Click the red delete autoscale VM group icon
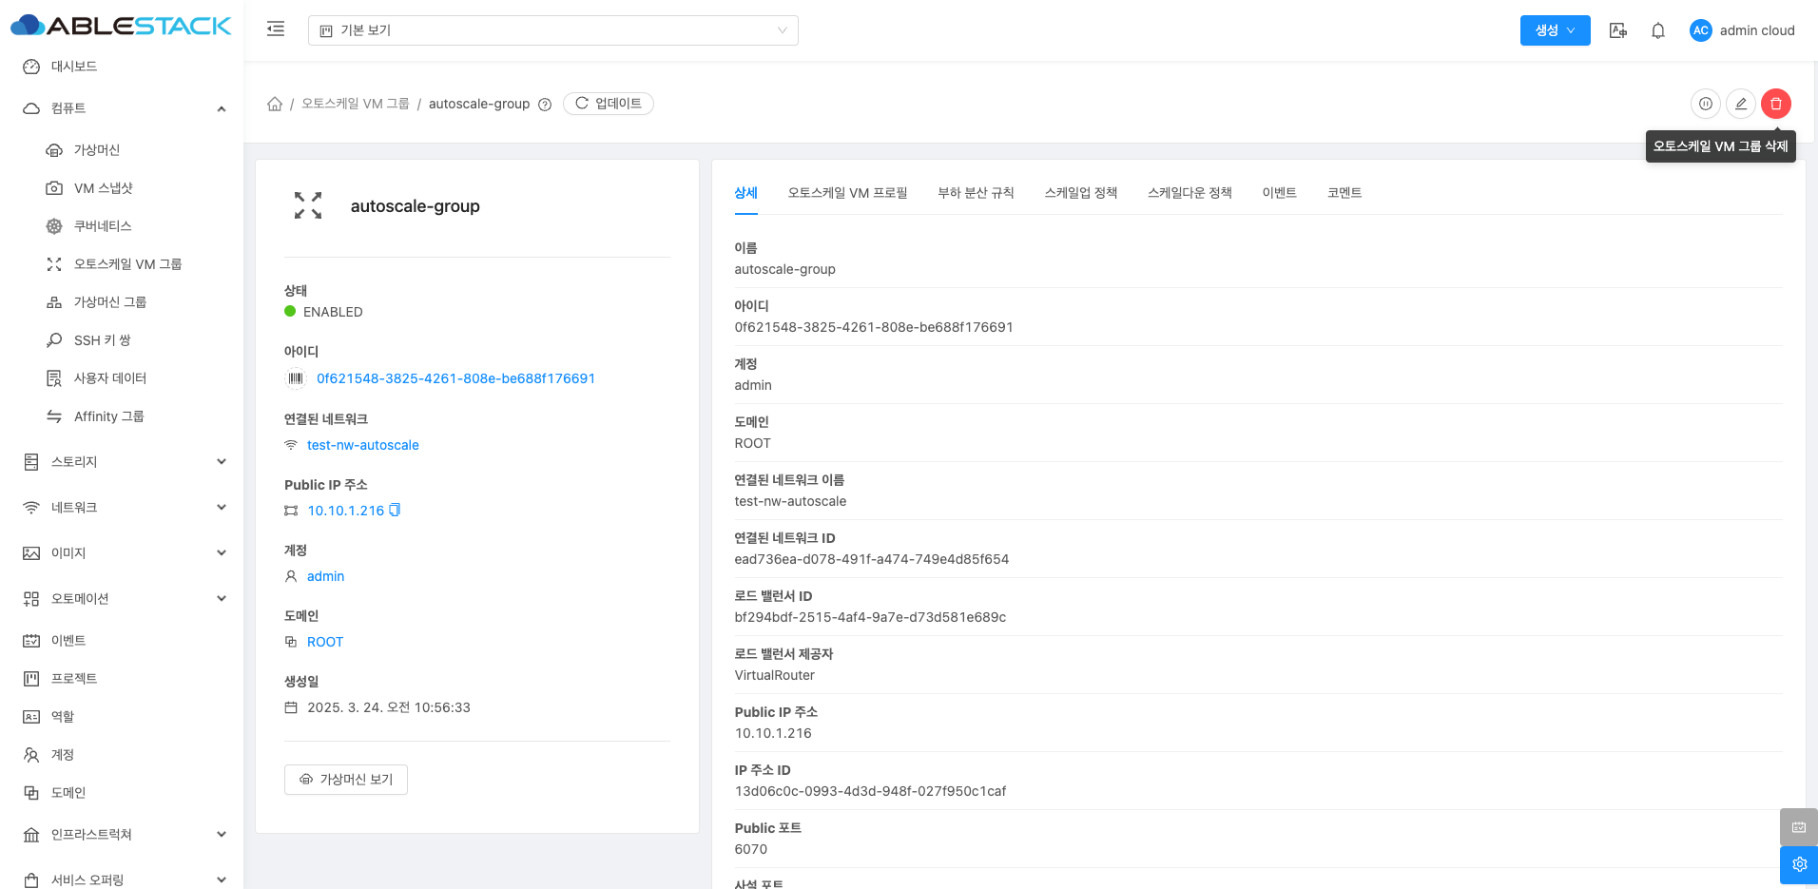The height and width of the screenshot is (889, 1818). pyautogui.click(x=1775, y=104)
